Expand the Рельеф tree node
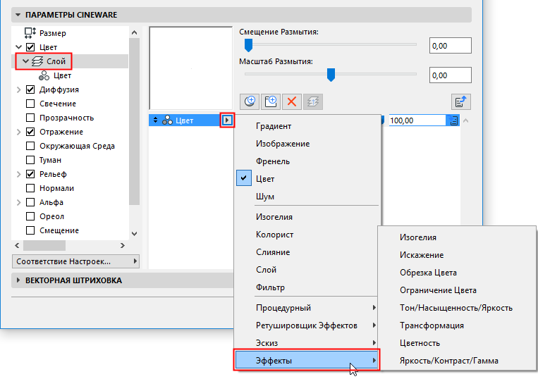This screenshot has height=379, width=538. tap(19, 174)
